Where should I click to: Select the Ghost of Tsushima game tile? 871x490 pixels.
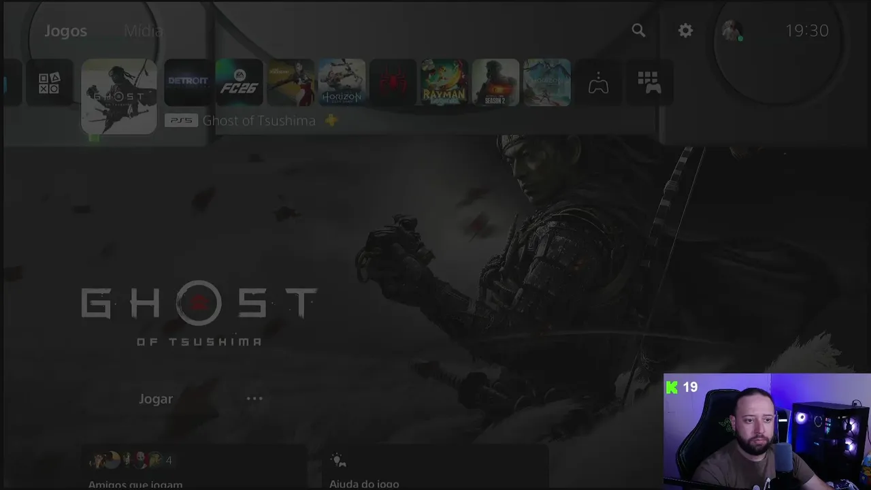click(119, 97)
